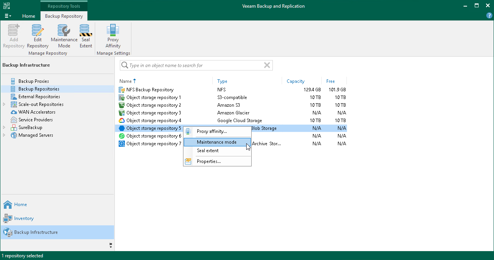This screenshot has height=260, width=494.
Task: Click in the object name search field
Action: point(195,65)
